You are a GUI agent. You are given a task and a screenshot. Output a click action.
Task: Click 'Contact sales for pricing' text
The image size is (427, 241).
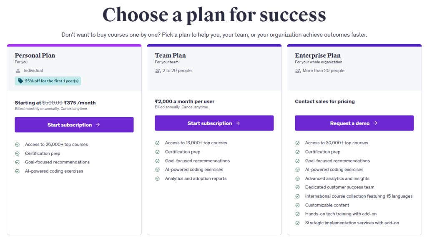[325, 101]
